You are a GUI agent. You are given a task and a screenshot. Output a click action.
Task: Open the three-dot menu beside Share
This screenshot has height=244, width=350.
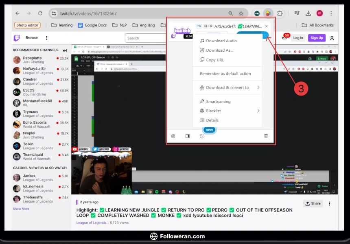tap(329, 203)
